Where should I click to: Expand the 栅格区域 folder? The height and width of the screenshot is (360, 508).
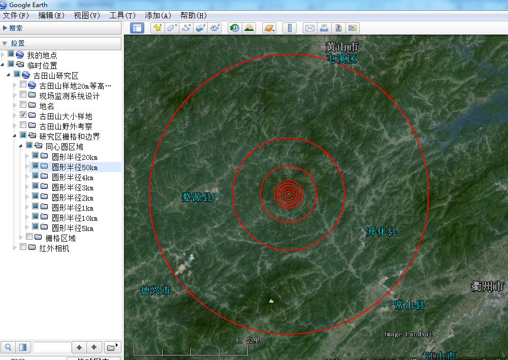21,237
